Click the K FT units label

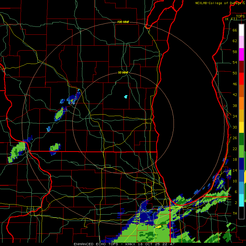click(231, 19)
